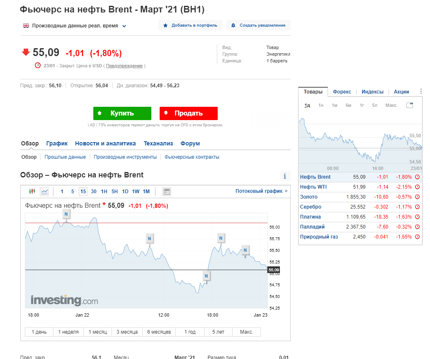The image size is (430, 359).
Task: Select the 1D interval on the chart toolbar
Action: pos(125,191)
